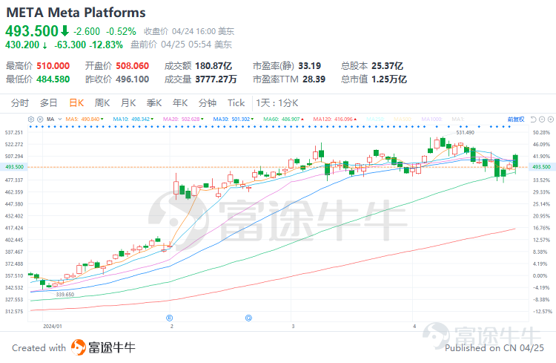Click the 2024/01 date label
The width and height of the screenshot is (556, 363).
click(x=52, y=326)
